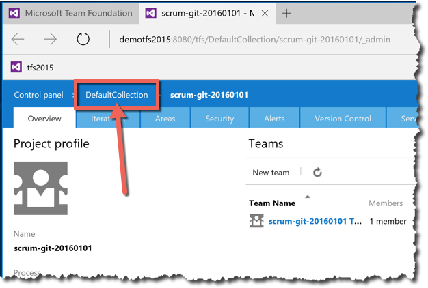Open the Control panel breadcrumb link
Image resolution: width=428 pixels, height=288 pixels.
pos(38,95)
